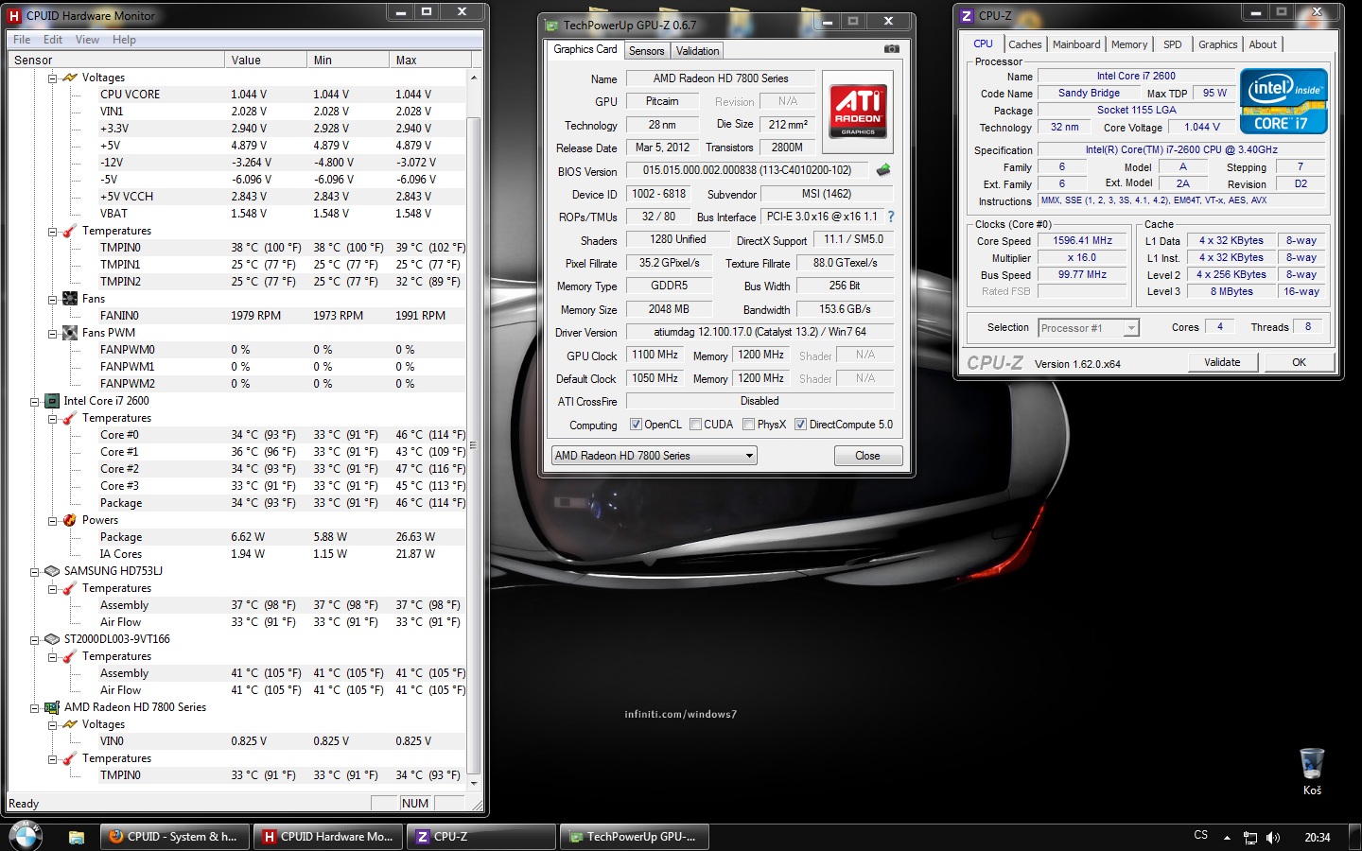Click the BIOS save chip icon
Screen dimensions: 1362x851
[x=883, y=170]
